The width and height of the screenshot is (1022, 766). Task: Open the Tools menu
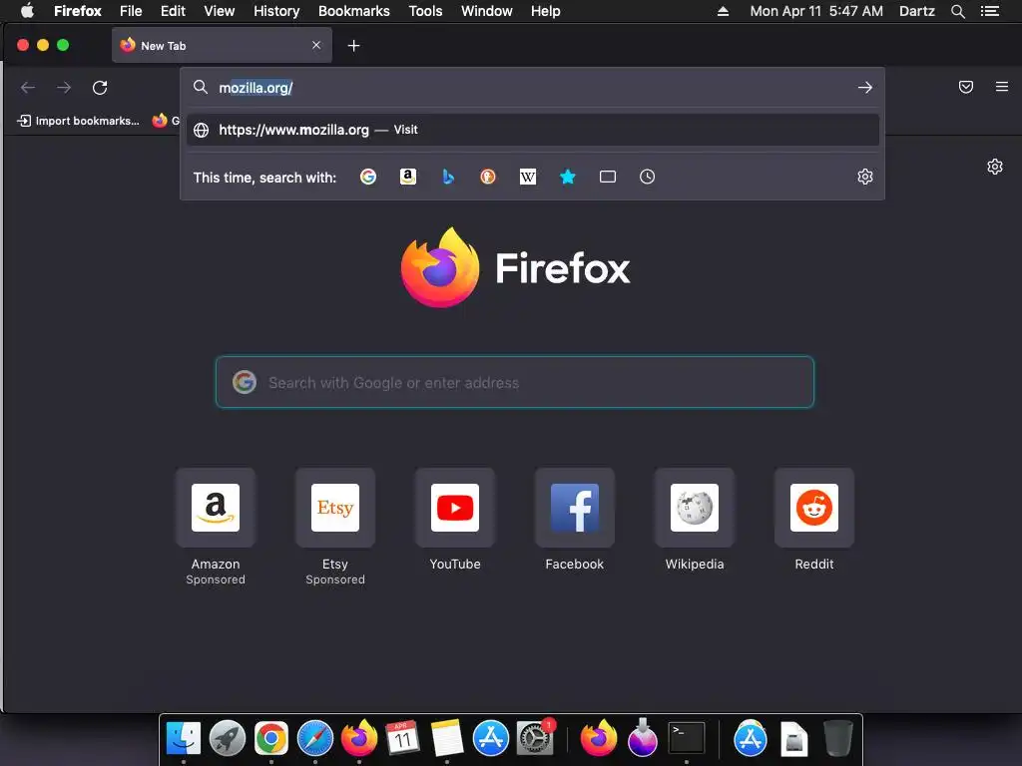[x=425, y=11]
